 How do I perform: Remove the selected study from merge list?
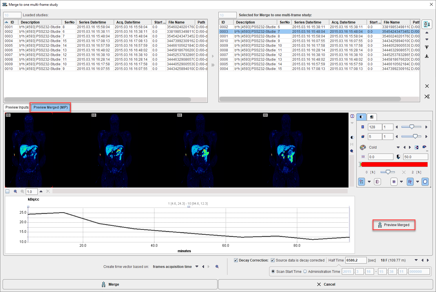click(x=427, y=86)
